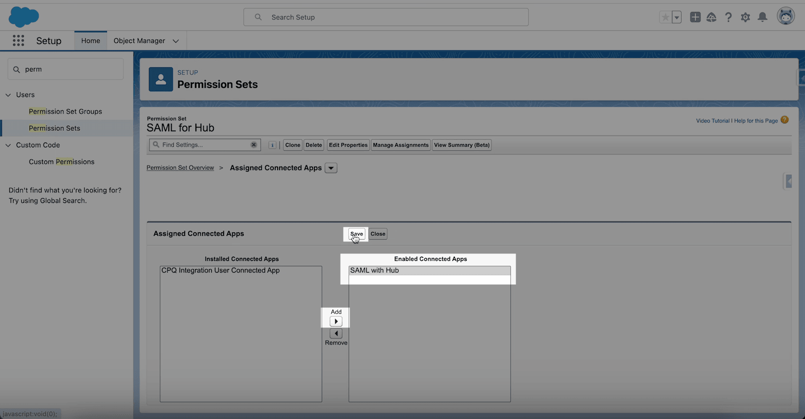Select Permission Sets in sidebar
Screen dimensions: 805x419
(x=55, y=128)
